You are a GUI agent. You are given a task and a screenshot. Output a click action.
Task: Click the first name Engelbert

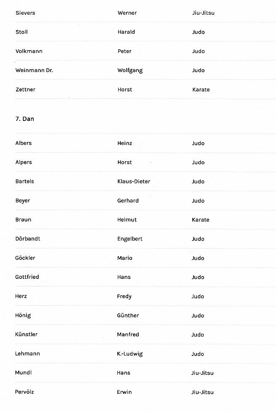click(x=130, y=239)
